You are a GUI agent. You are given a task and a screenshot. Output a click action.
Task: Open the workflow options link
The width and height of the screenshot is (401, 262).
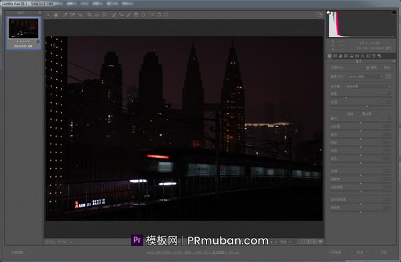coord(193,253)
